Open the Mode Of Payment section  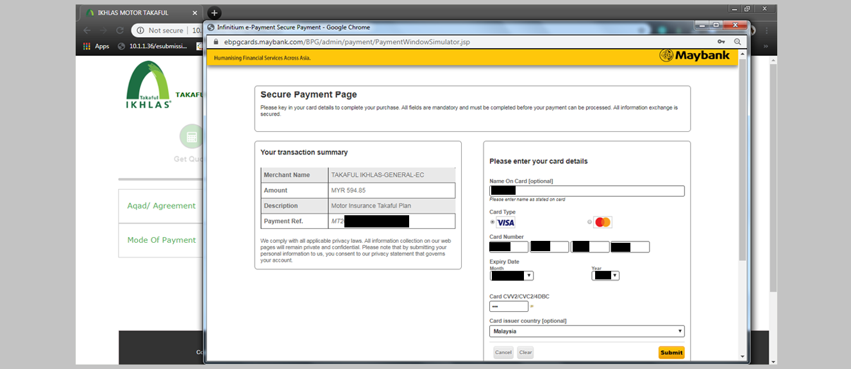click(161, 240)
